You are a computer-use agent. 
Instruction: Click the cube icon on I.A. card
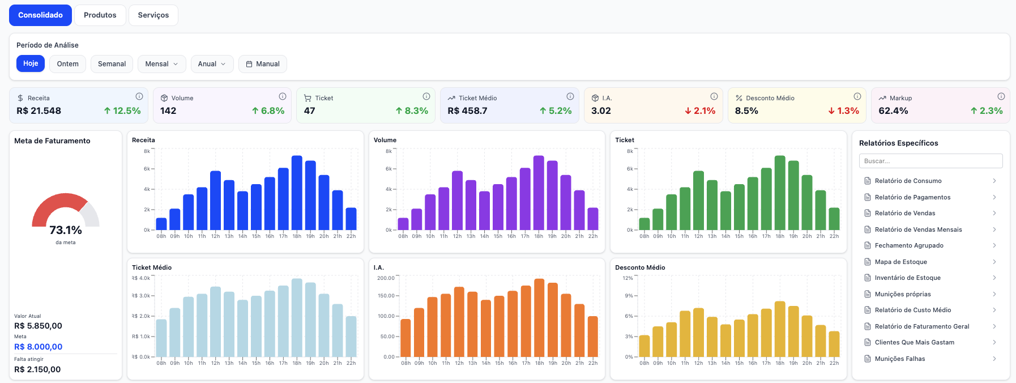595,98
